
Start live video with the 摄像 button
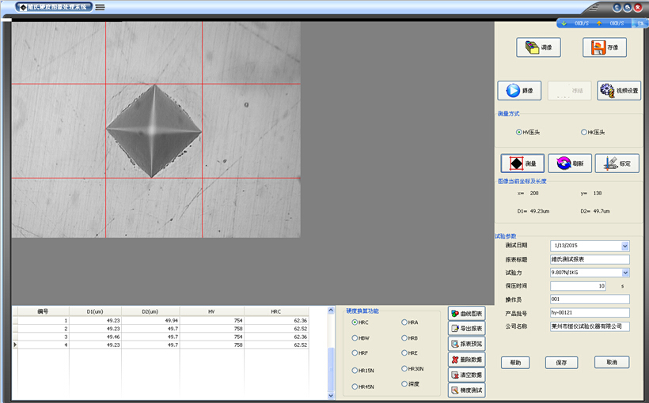pyautogui.click(x=519, y=90)
